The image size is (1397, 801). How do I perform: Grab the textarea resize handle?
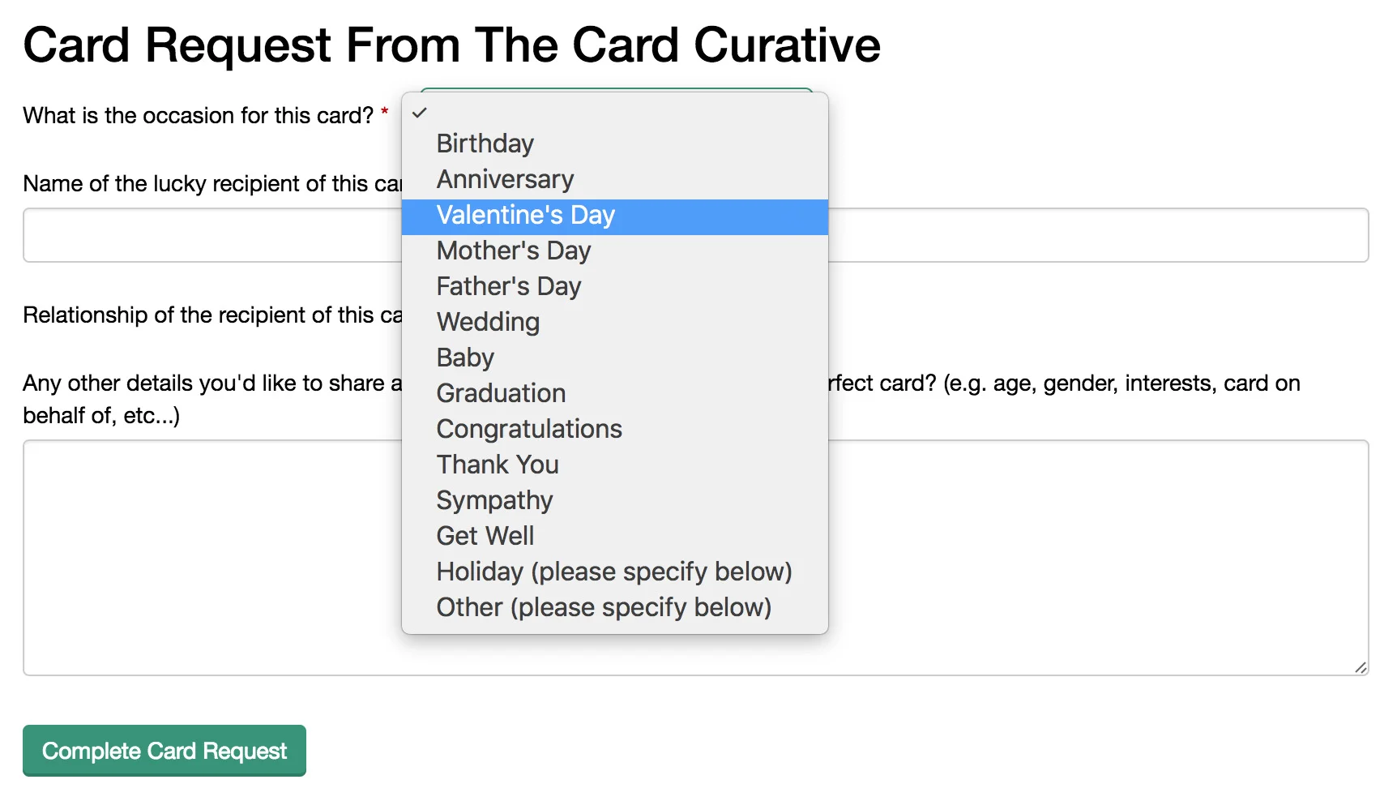pos(1361,667)
